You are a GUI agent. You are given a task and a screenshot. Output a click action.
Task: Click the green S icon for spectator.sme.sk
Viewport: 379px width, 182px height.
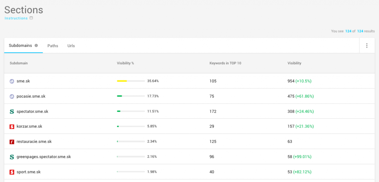(x=12, y=112)
